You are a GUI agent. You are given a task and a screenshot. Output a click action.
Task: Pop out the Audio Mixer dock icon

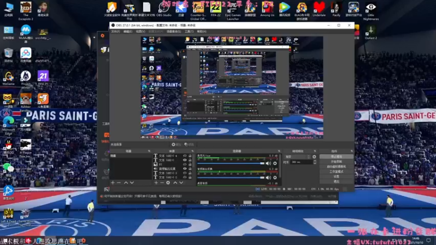[279, 151]
